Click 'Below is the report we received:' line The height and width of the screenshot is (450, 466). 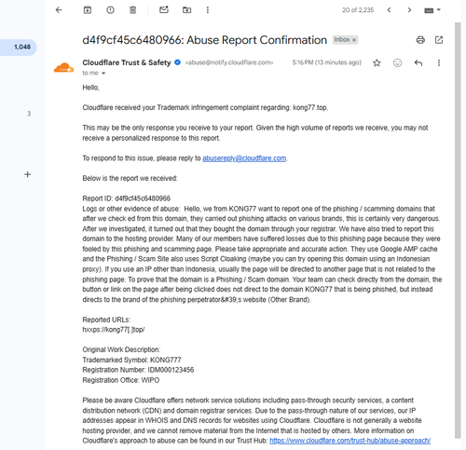130,178
